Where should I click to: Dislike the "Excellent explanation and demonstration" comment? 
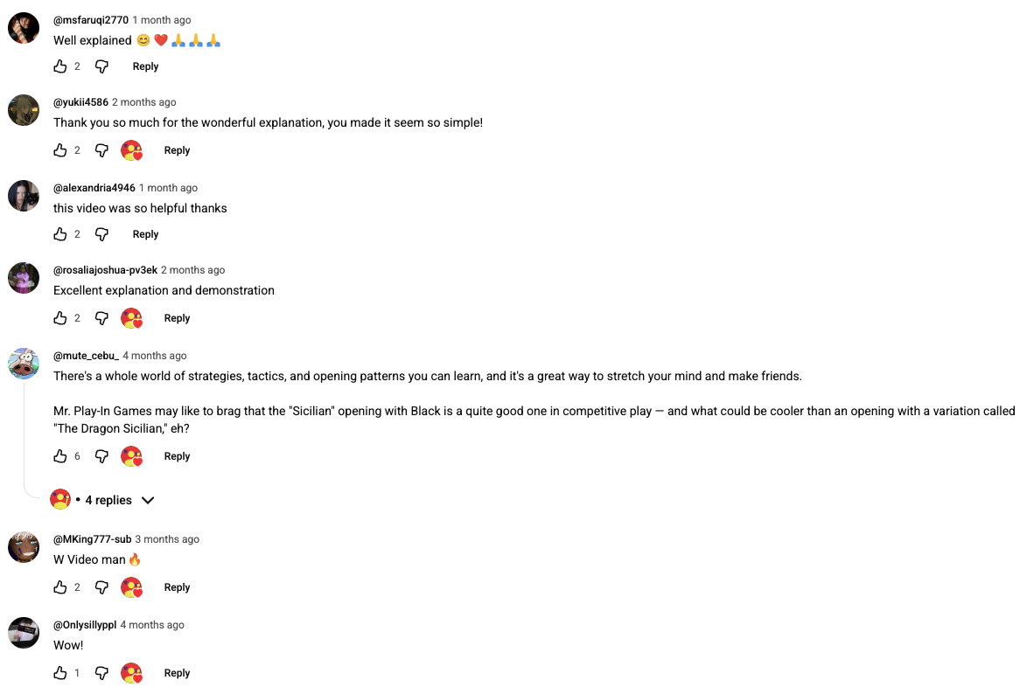point(101,318)
